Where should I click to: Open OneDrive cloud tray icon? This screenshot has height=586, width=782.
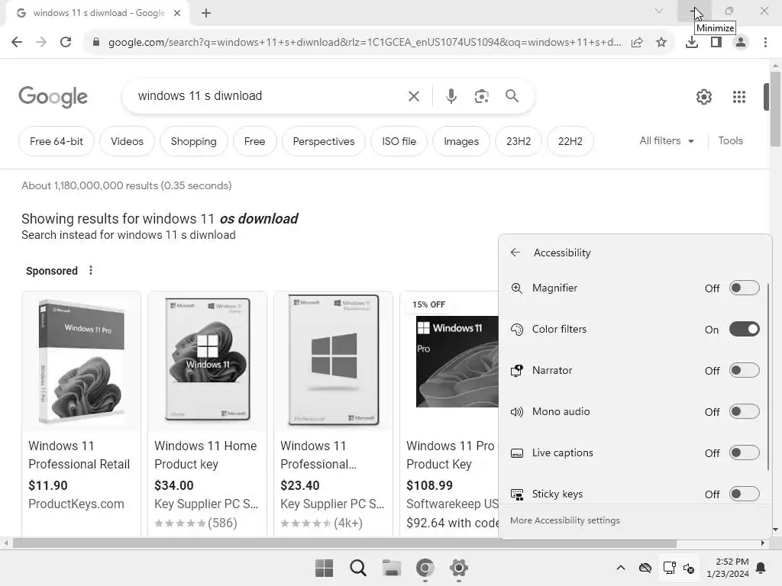coord(645,568)
